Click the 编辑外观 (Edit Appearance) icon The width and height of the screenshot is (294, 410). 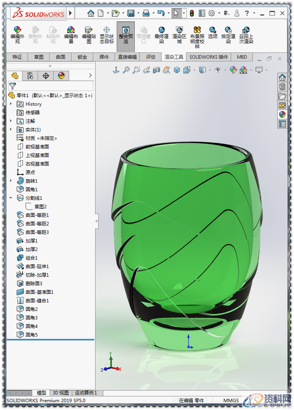tap(17, 35)
